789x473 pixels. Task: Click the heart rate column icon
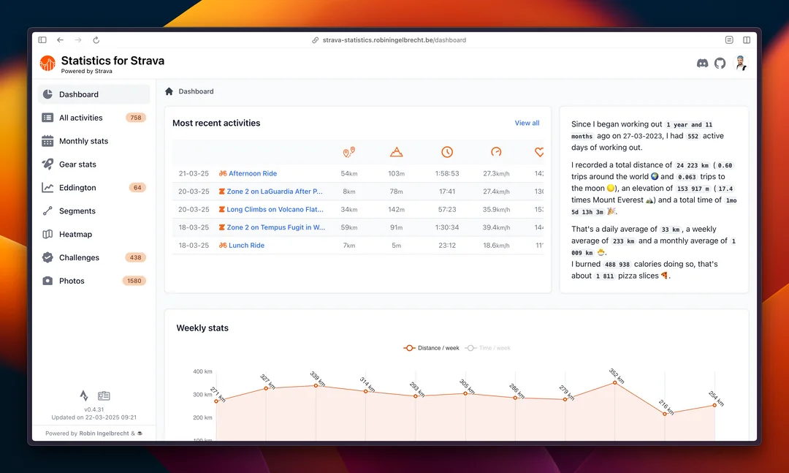click(x=539, y=151)
